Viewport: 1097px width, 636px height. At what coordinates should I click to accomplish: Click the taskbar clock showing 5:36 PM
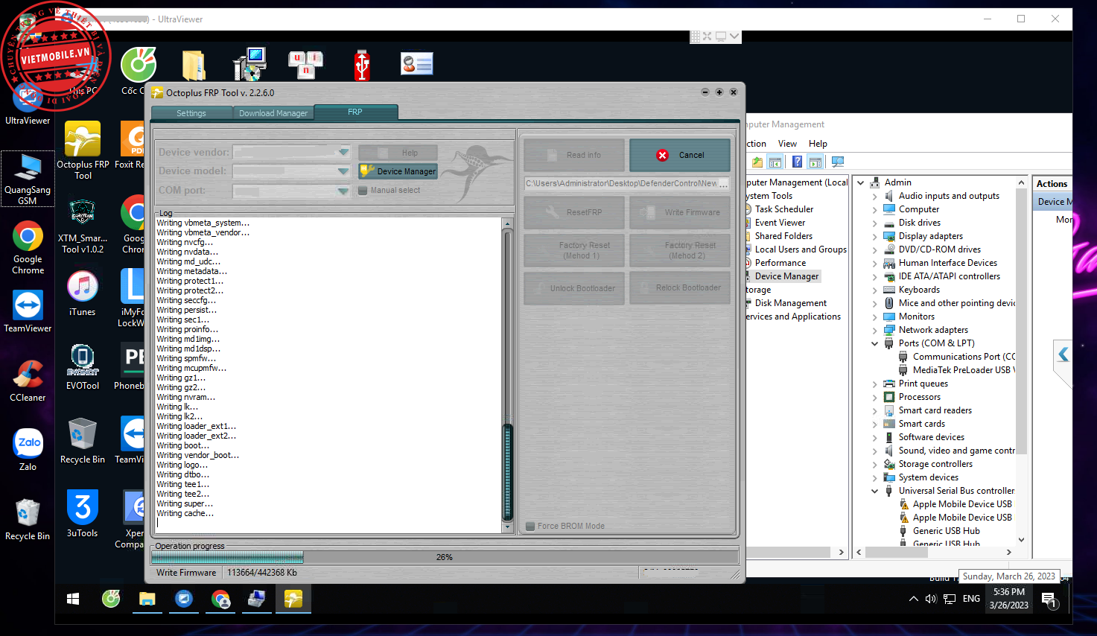point(1008,599)
